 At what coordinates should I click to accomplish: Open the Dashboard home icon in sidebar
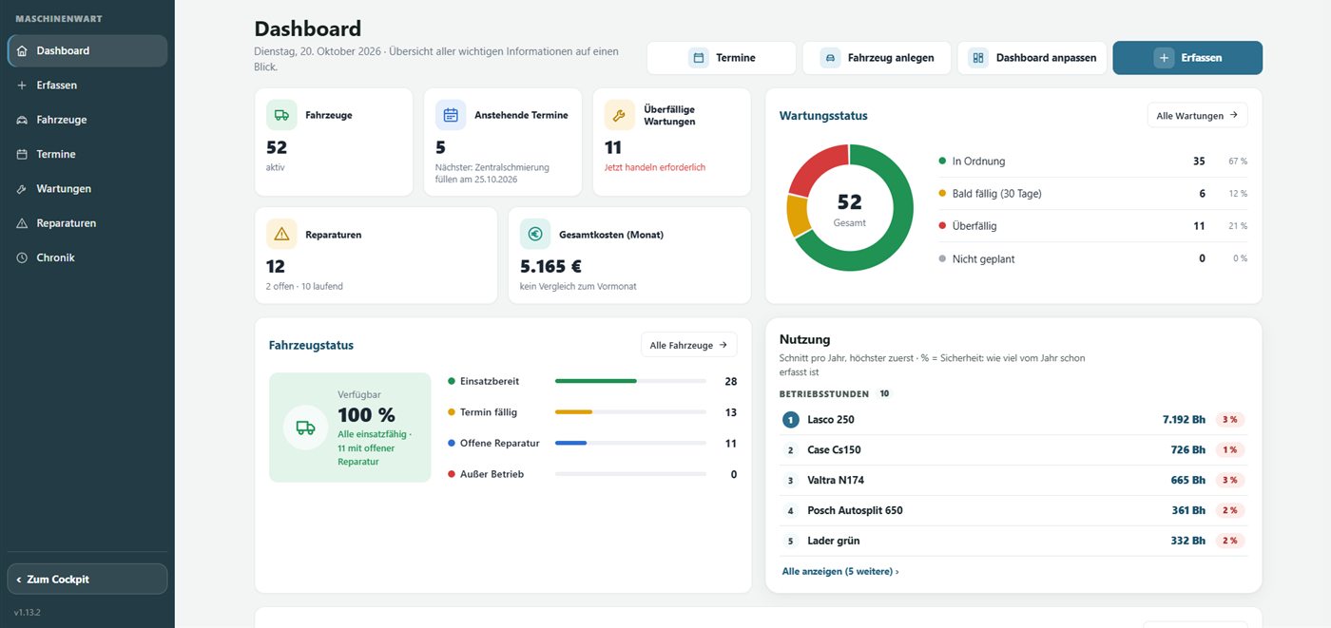(x=23, y=50)
